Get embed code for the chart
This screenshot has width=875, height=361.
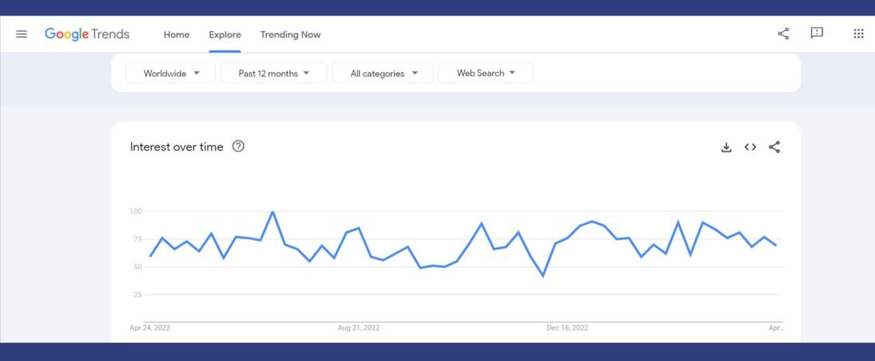(x=750, y=147)
